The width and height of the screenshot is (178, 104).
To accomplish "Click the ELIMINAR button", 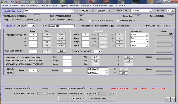I will click(x=102, y=11).
